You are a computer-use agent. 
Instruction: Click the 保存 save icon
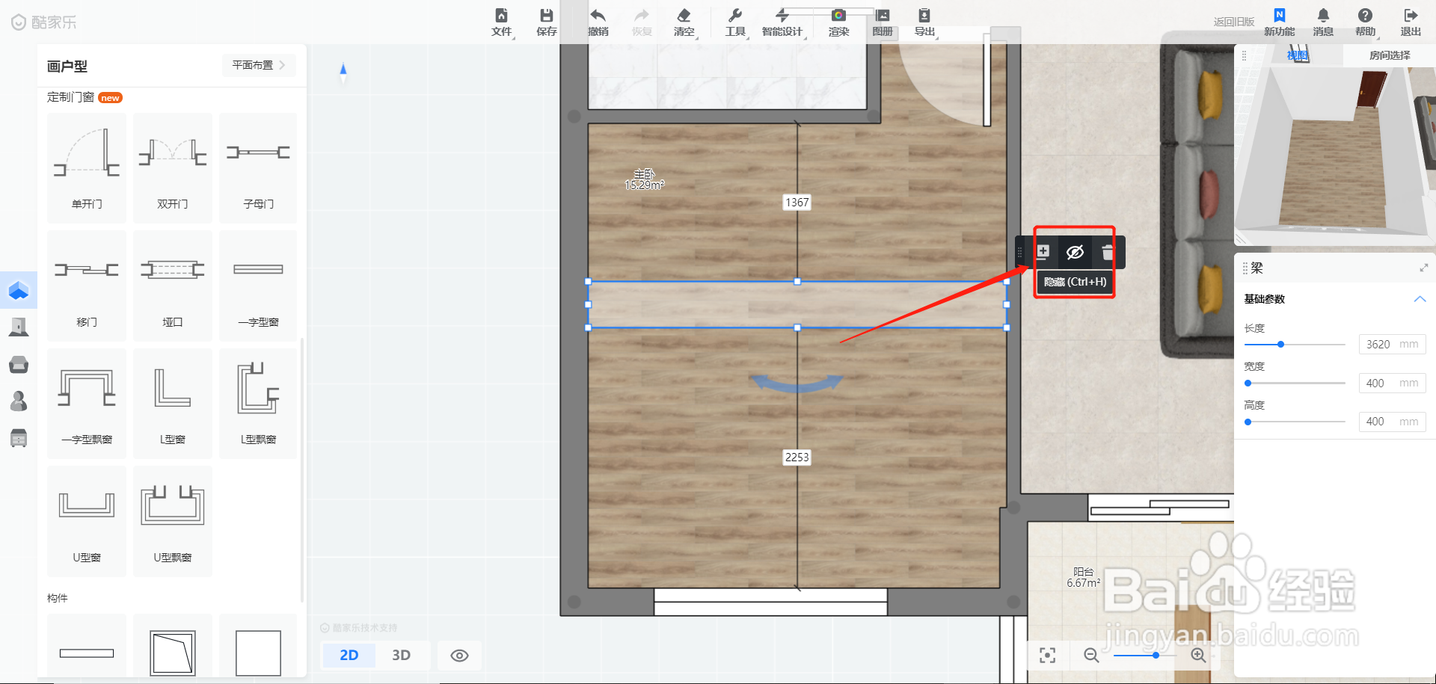pos(547,22)
